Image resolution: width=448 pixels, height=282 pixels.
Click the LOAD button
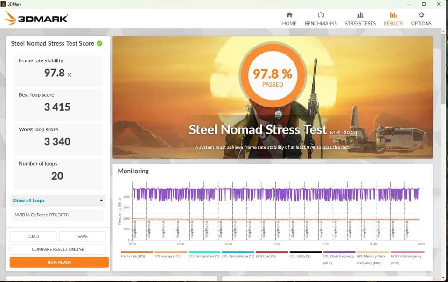[x=33, y=236]
